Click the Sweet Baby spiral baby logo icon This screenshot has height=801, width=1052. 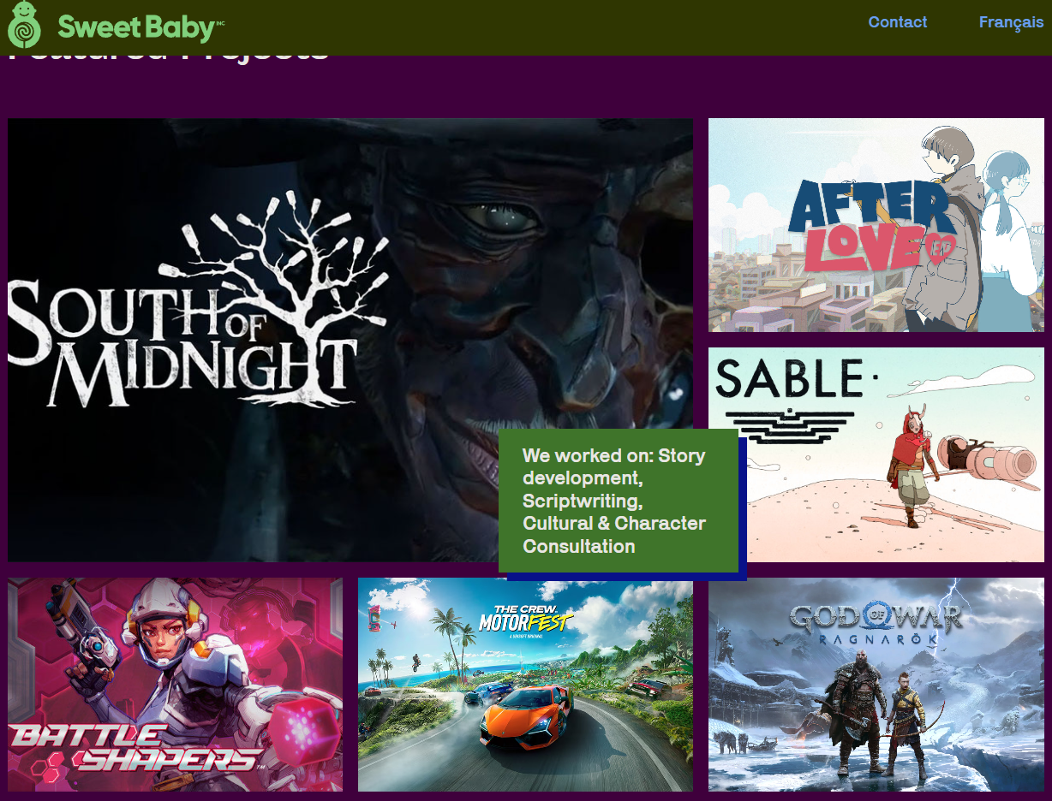click(x=24, y=24)
